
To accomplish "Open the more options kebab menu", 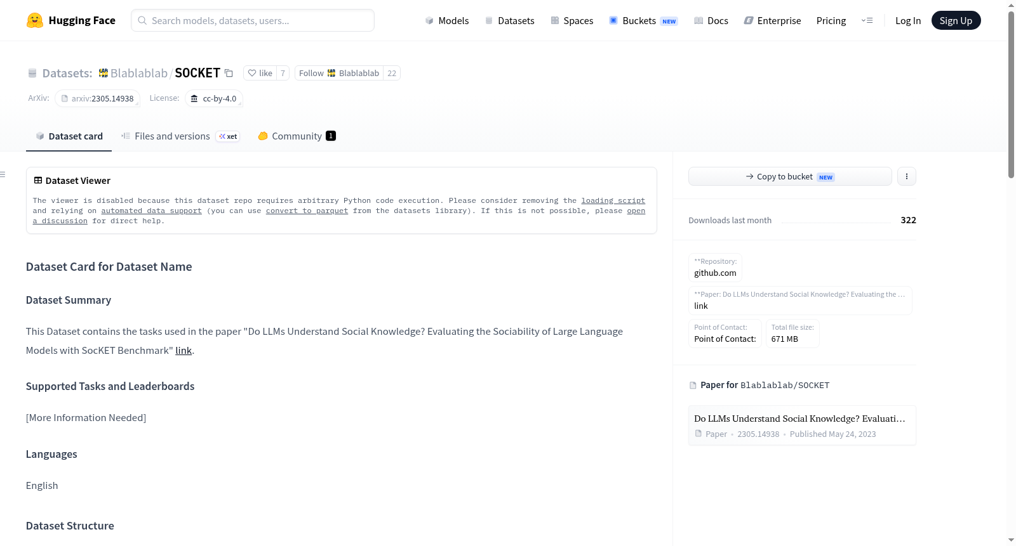I will click(907, 176).
